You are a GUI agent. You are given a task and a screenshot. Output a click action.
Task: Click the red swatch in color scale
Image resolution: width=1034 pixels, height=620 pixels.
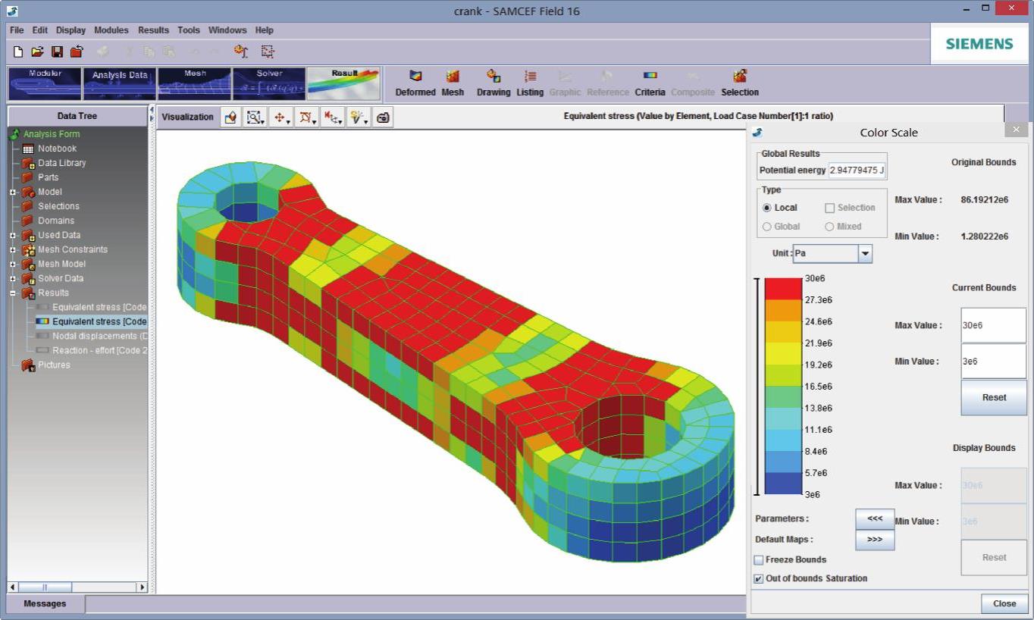783,289
